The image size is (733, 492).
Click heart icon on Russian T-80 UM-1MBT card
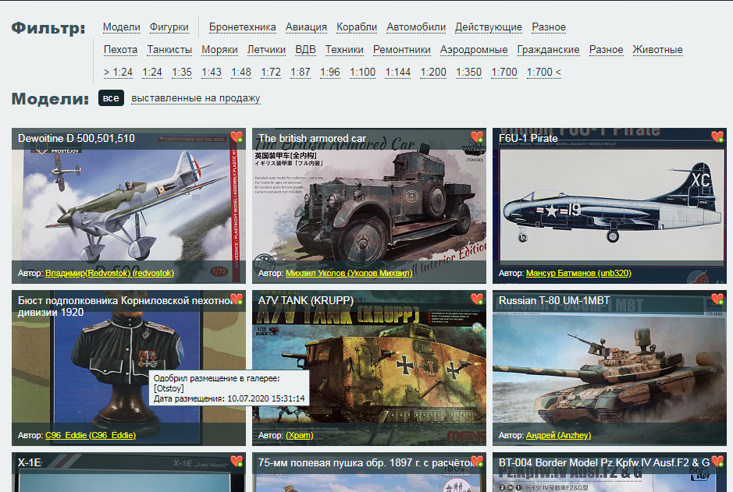[x=717, y=299]
